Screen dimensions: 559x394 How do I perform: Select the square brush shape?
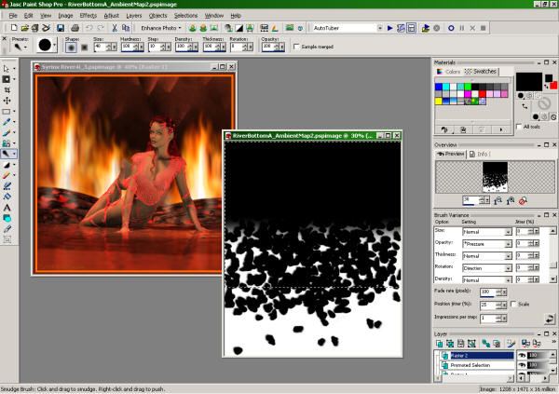(x=84, y=48)
